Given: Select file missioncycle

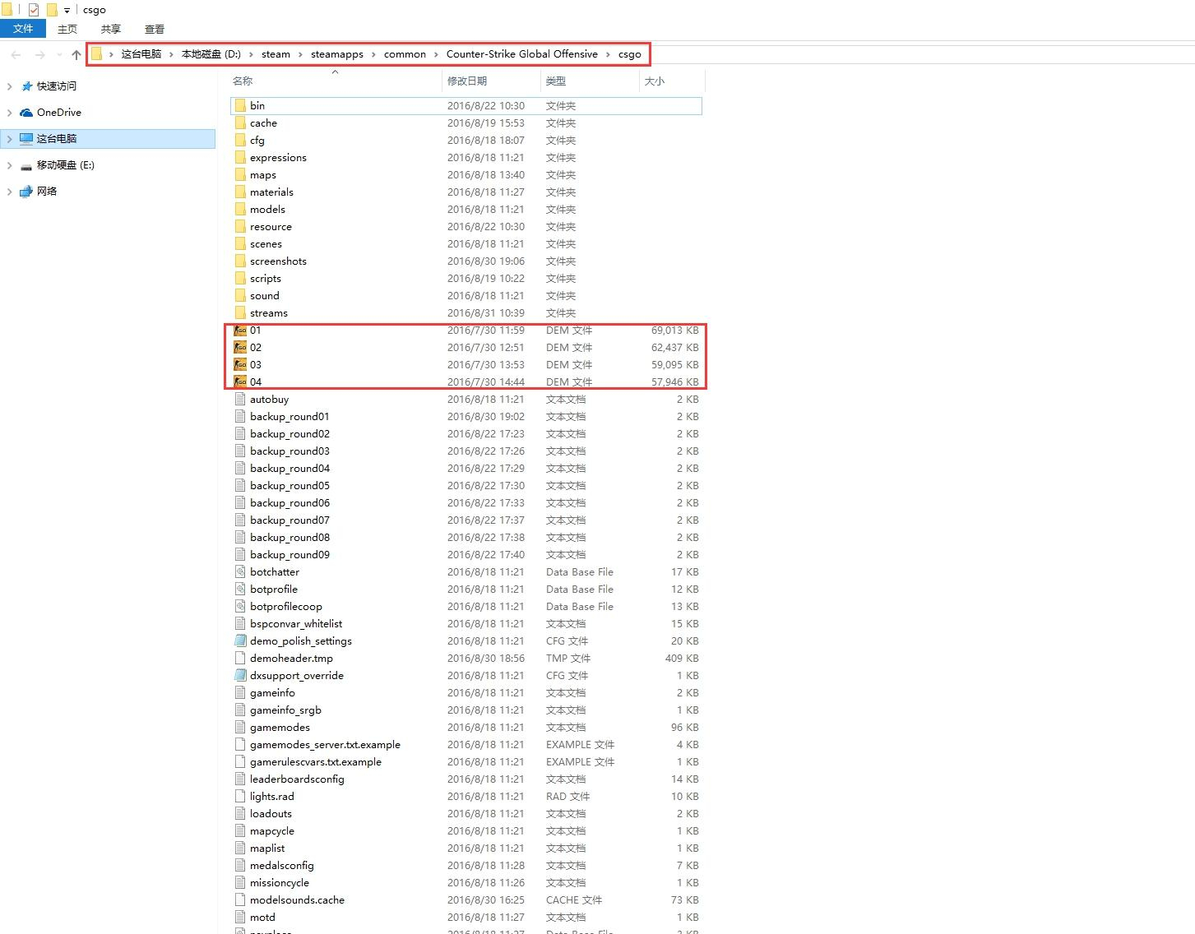Looking at the screenshot, I should (x=280, y=882).
